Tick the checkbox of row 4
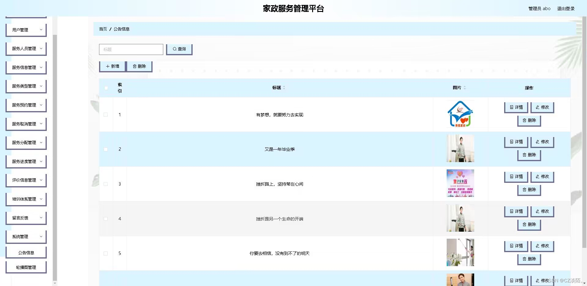The image size is (587, 286). (106, 219)
